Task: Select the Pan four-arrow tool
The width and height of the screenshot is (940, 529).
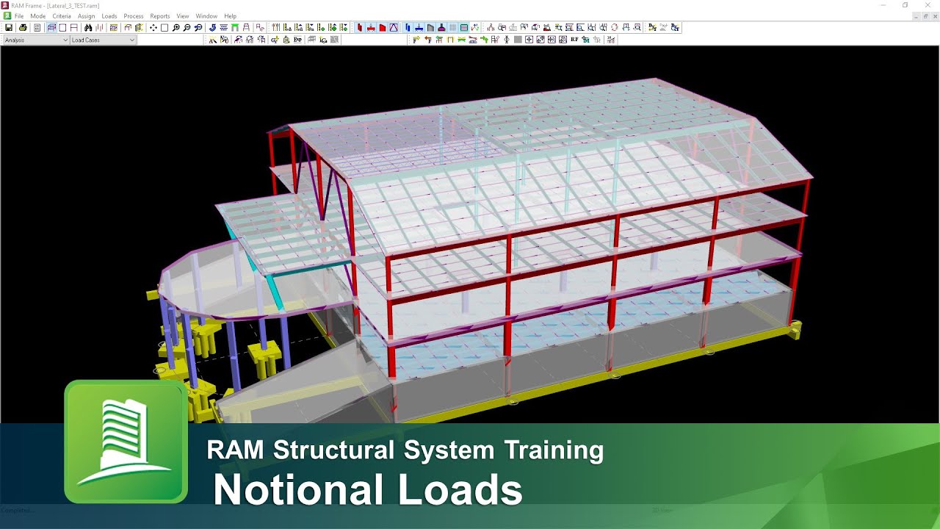Action: coord(153,27)
